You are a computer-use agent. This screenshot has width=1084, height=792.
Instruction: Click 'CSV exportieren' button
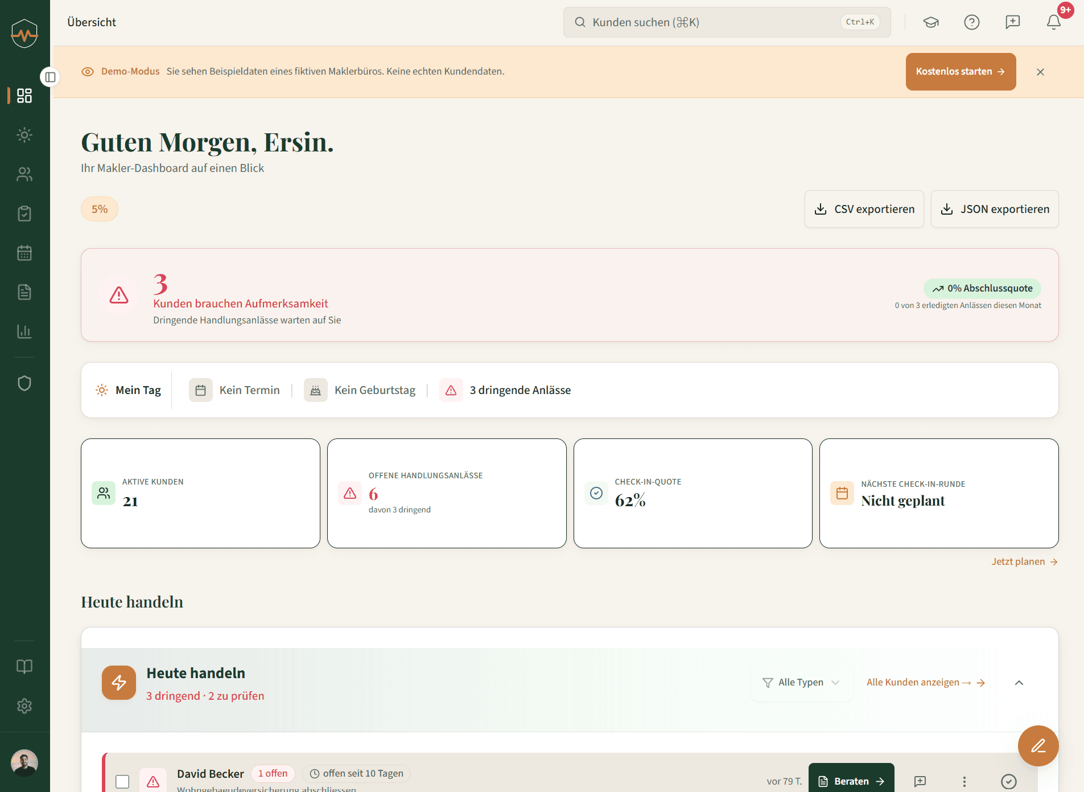(864, 209)
